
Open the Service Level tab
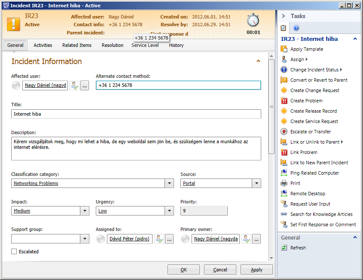145,45
